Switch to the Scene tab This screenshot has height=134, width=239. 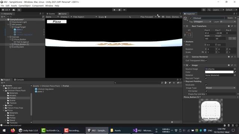tap(51, 14)
